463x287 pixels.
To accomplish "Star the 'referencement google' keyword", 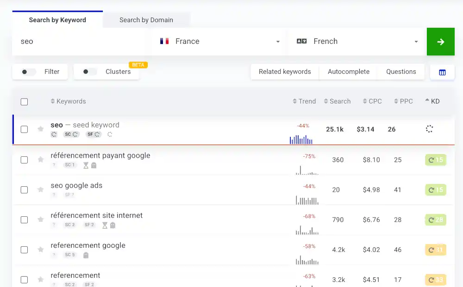I will click(x=41, y=250).
